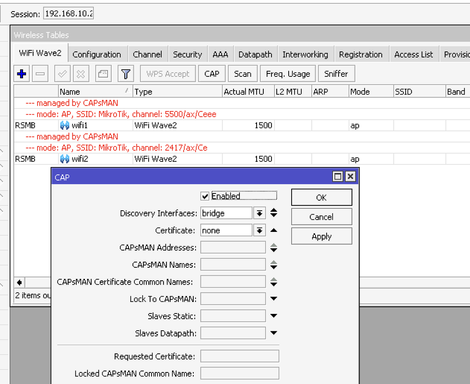Click the Band column header
The image size is (470, 384).
pyautogui.click(x=458, y=92)
